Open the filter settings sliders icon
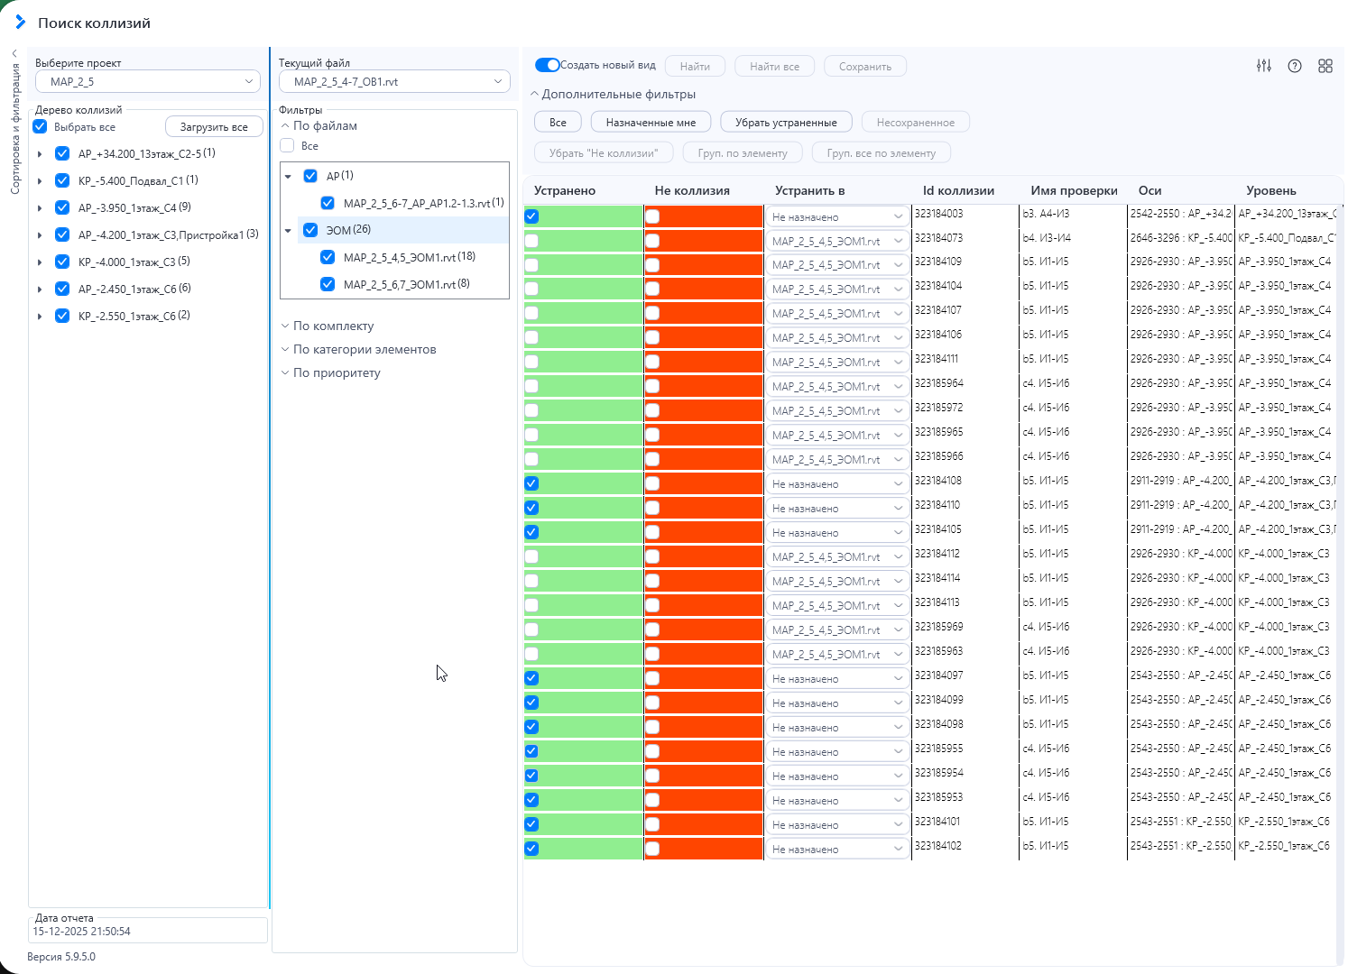 (x=1263, y=66)
